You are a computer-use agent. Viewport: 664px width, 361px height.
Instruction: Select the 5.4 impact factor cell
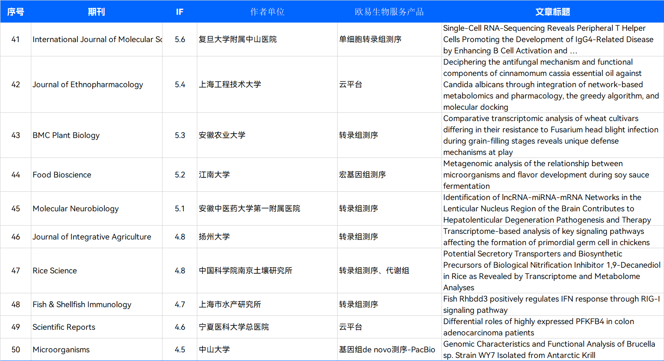(179, 85)
